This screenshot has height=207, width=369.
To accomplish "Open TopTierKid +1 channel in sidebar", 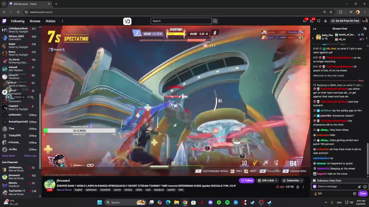I will coord(20,192).
